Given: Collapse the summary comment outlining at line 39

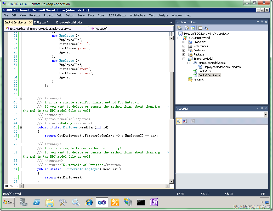Looking at the screenshot, I should (21, 98).
